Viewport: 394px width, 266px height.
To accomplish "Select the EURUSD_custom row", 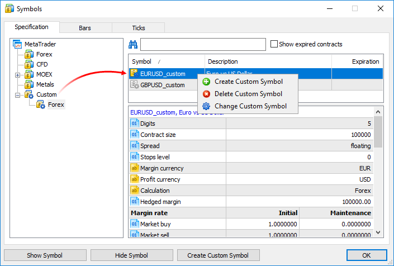I will click(256, 74).
